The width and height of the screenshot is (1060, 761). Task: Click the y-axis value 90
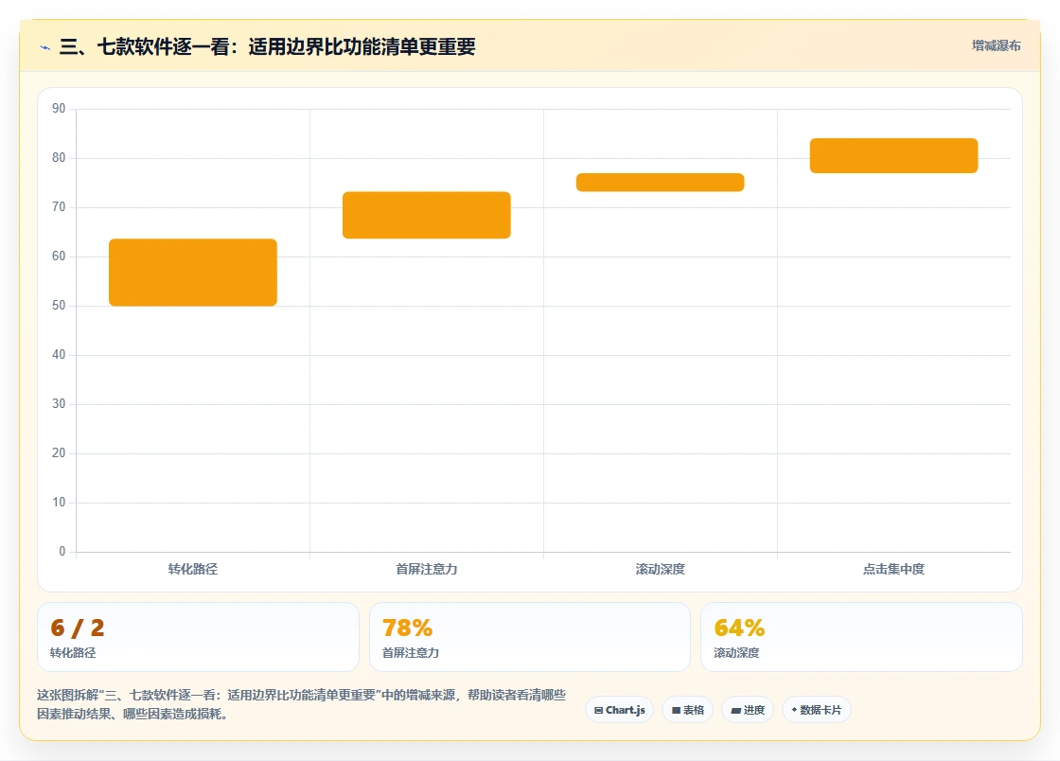click(x=59, y=108)
